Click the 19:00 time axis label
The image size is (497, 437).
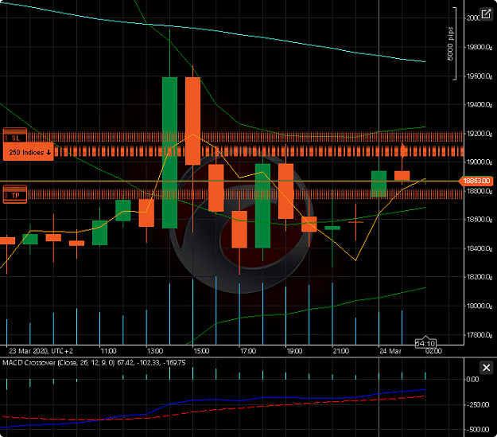294,351
